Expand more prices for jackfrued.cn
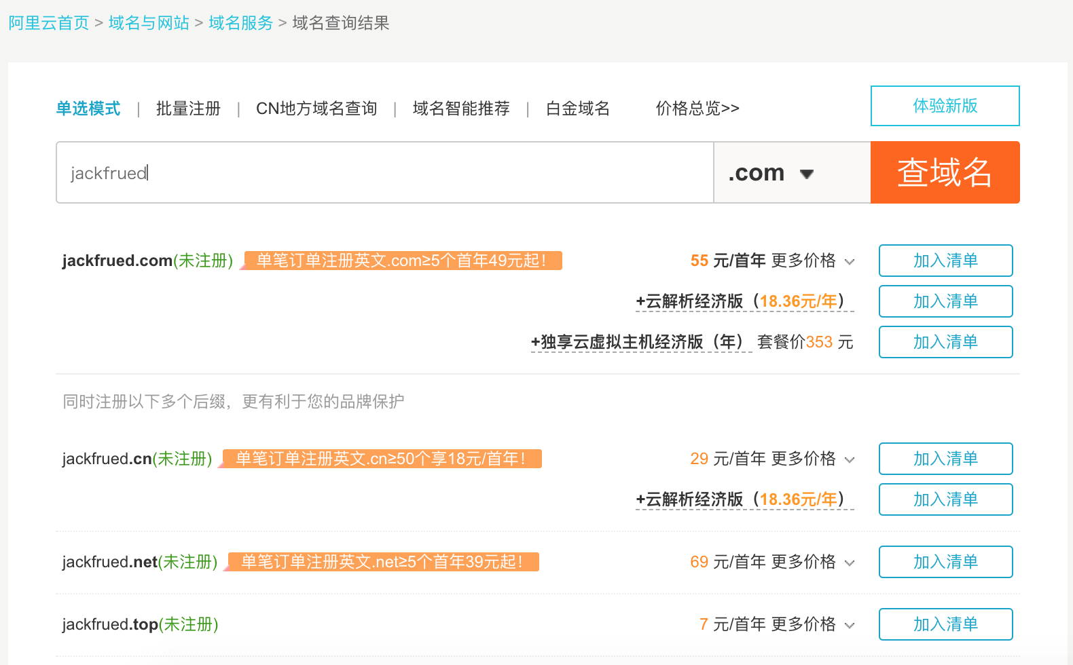1073x665 pixels. pyautogui.click(x=812, y=459)
